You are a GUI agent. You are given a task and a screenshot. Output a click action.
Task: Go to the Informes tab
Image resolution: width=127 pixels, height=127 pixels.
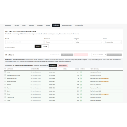[31, 25]
